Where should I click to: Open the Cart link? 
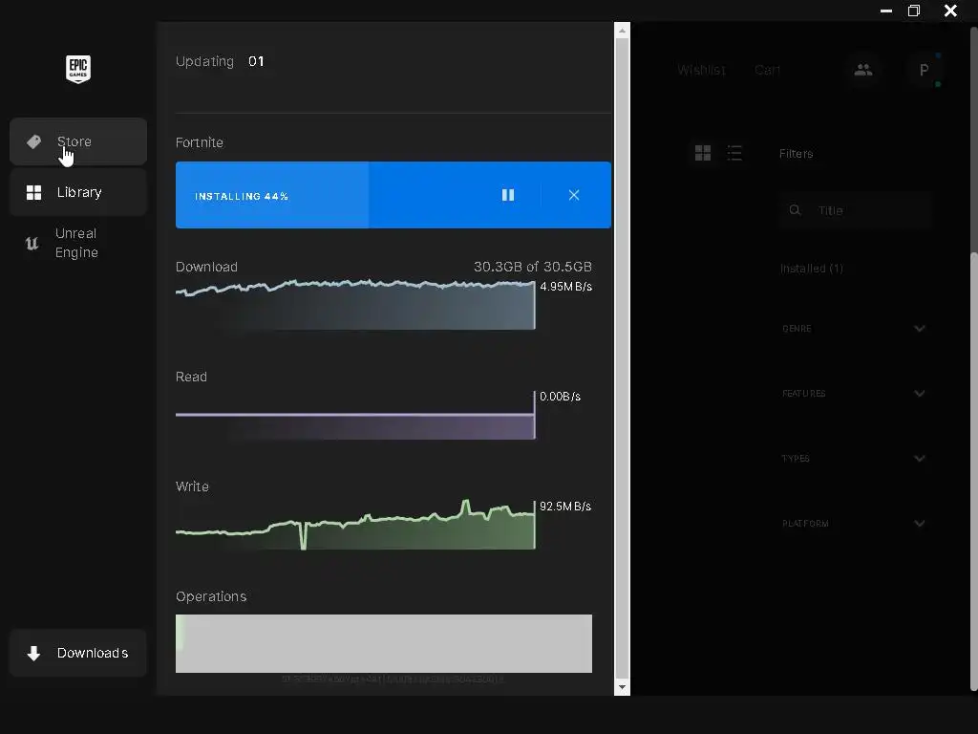click(767, 70)
